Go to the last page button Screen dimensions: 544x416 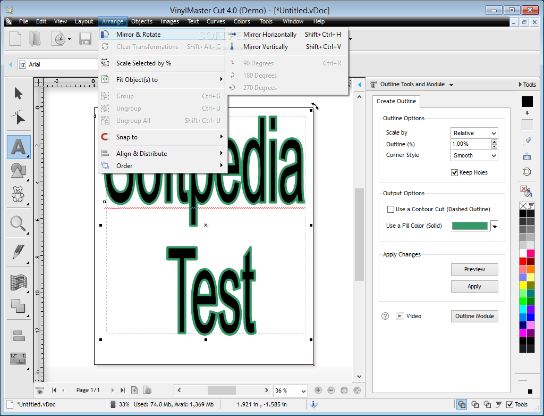(x=123, y=390)
